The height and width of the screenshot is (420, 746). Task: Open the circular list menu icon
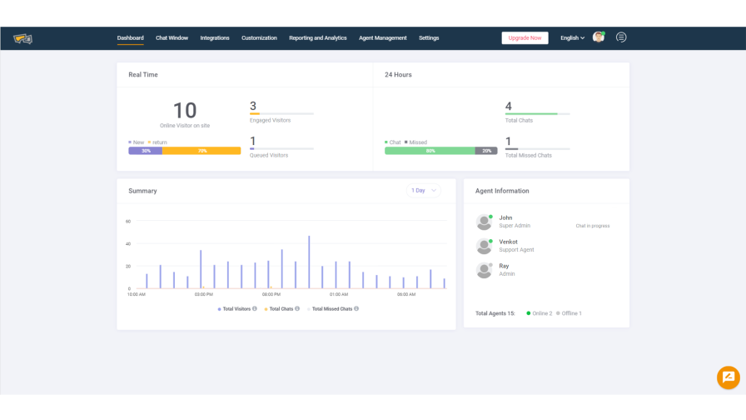point(621,37)
